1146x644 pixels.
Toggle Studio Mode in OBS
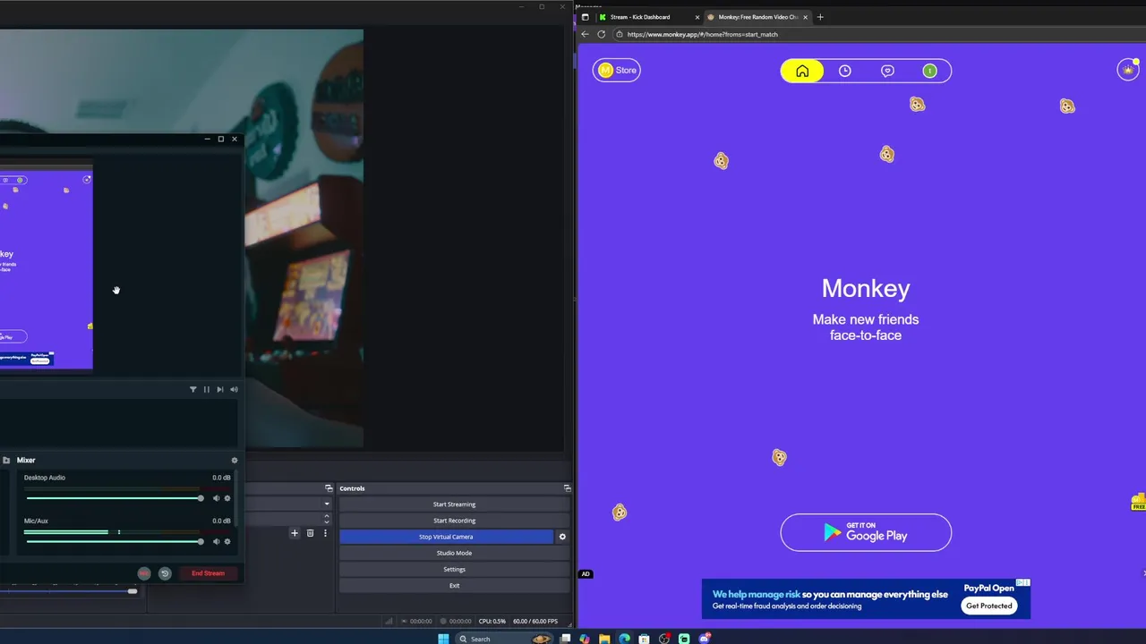tap(454, 553)
